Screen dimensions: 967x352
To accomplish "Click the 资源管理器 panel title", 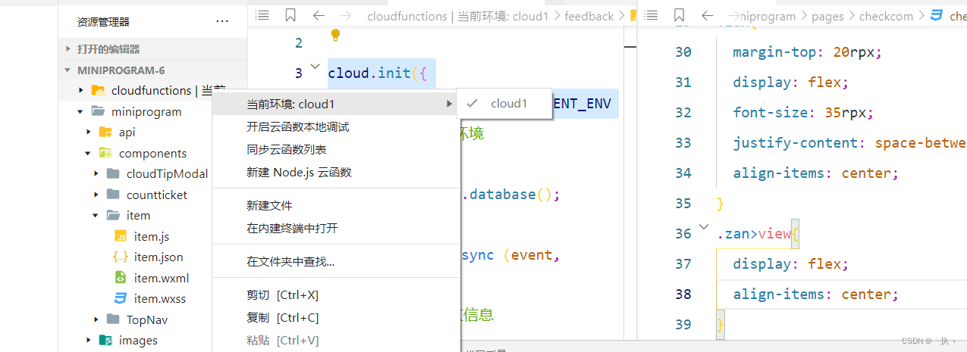I will click(103, 22).
